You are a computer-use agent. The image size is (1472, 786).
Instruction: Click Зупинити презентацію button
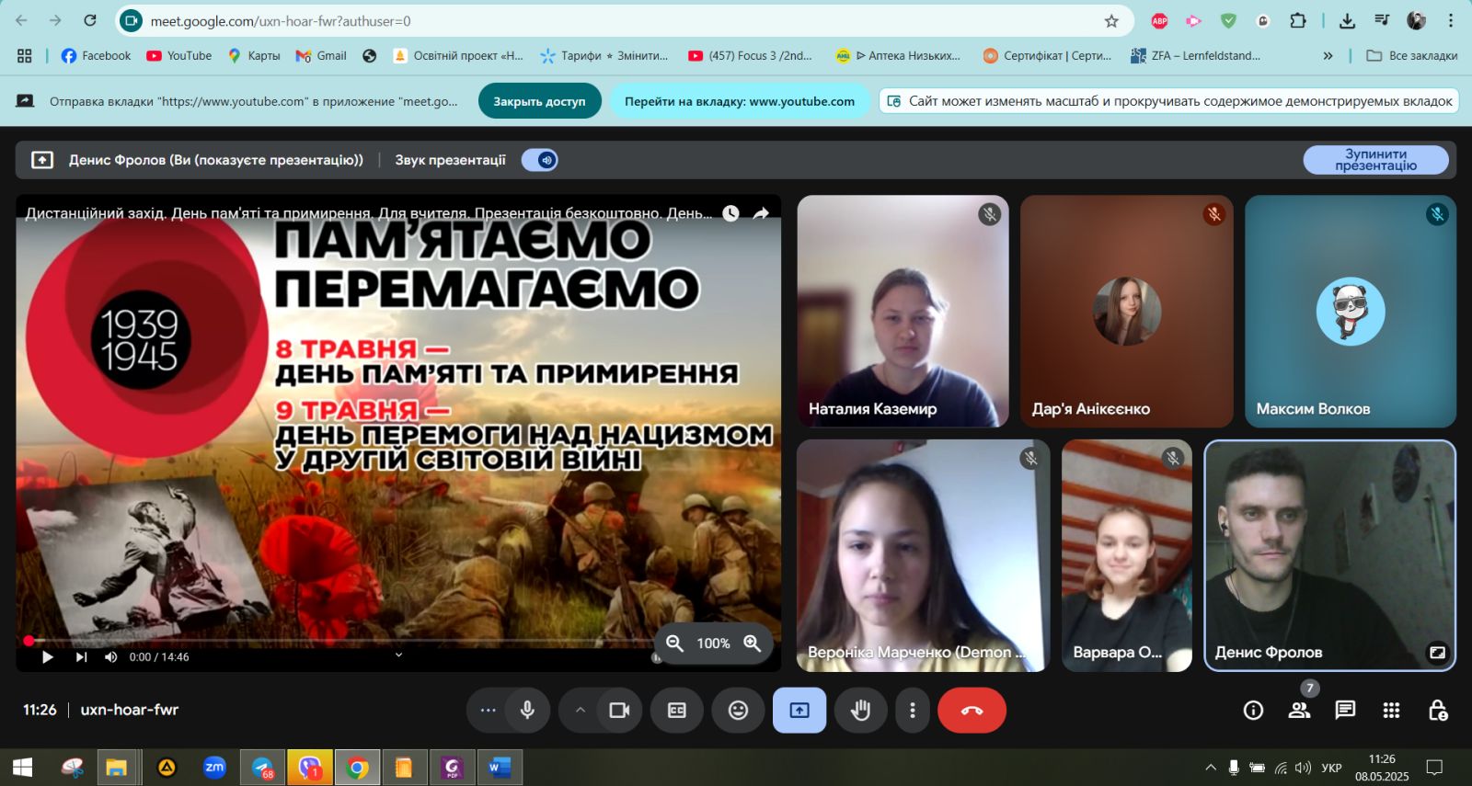click(1375, 160)
